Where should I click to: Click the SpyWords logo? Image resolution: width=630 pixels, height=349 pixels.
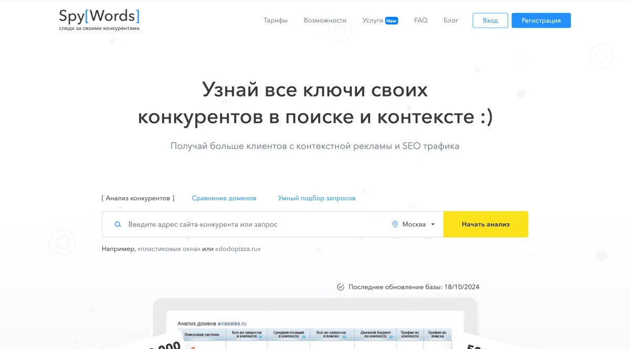99,20
